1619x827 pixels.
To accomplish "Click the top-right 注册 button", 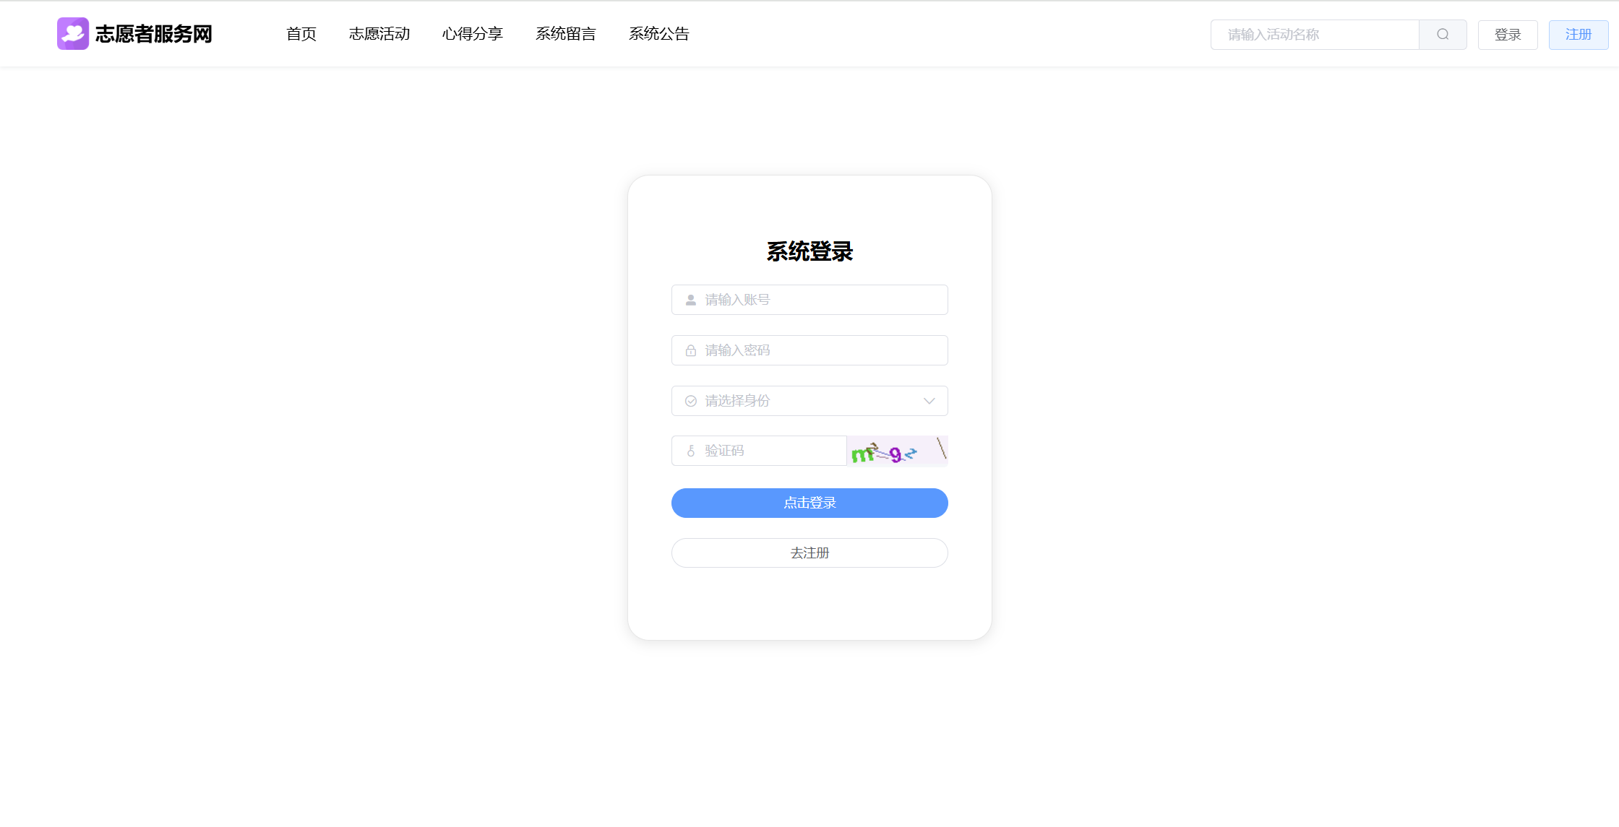I will tap(1579, 35).
